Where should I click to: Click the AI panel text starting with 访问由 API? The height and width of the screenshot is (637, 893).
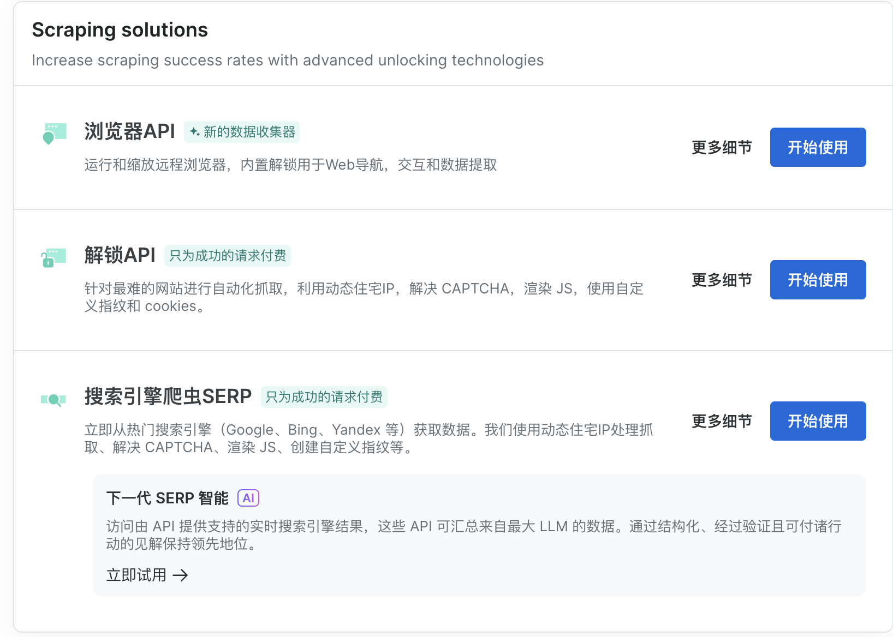coord(474,535)
